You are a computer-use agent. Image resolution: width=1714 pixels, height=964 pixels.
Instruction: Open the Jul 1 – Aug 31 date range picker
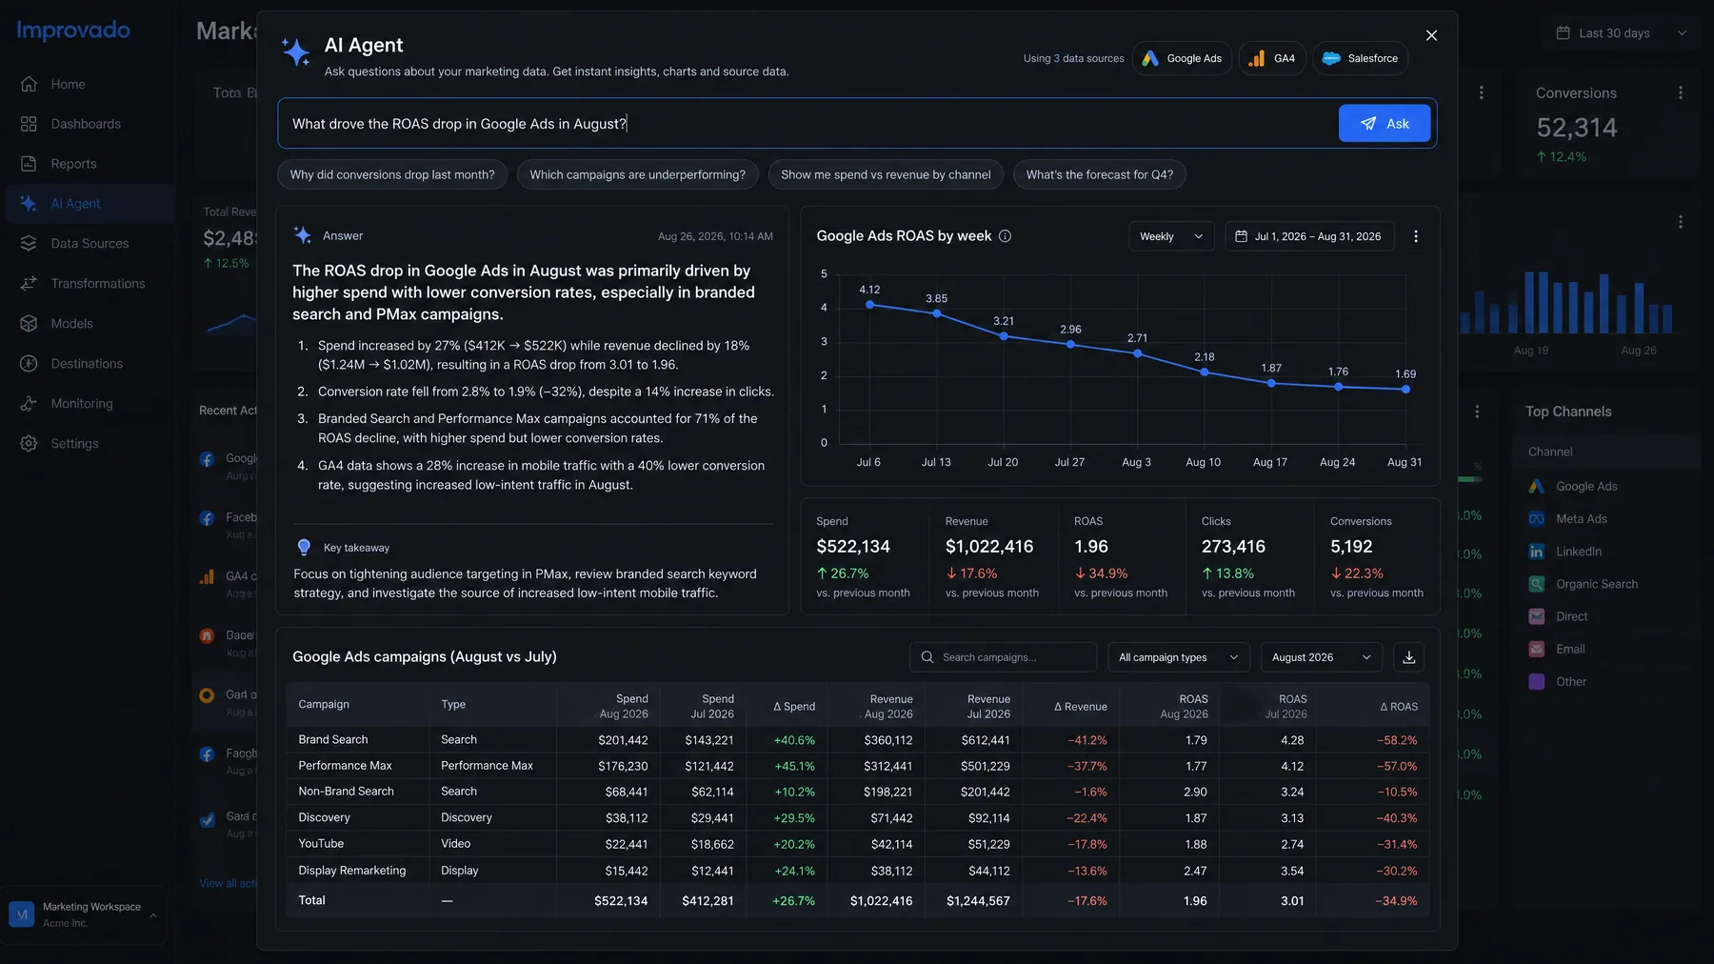tap(1309, 236)
